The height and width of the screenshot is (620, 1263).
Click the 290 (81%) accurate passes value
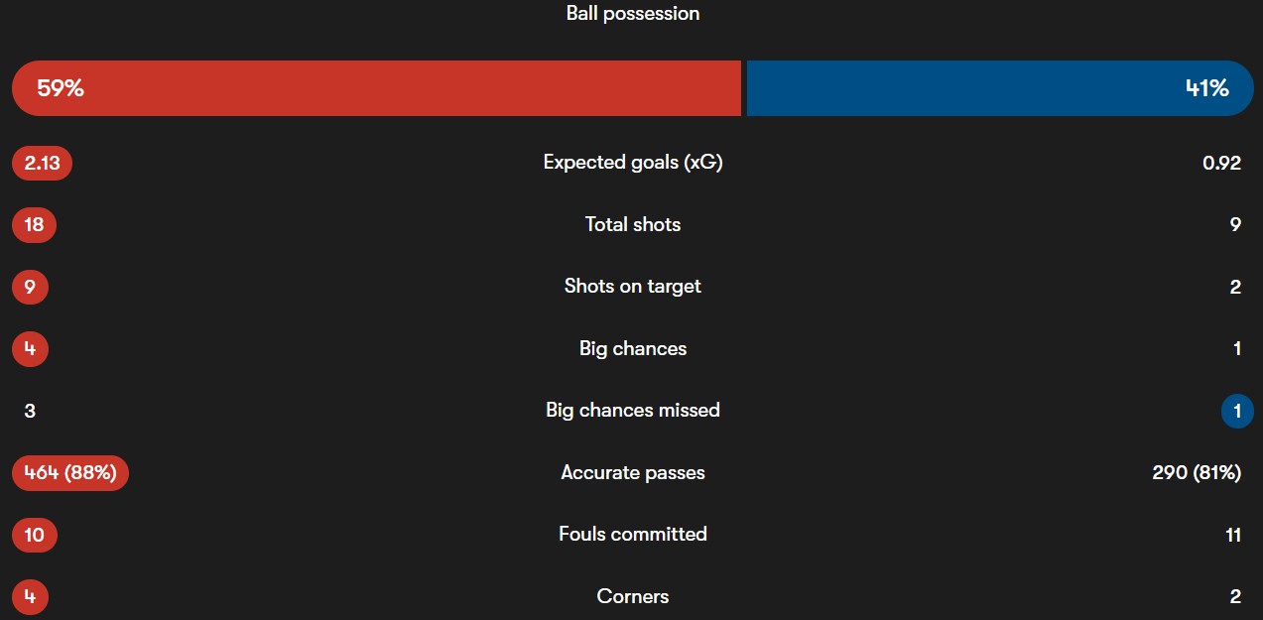click(x=1197, y=473)
